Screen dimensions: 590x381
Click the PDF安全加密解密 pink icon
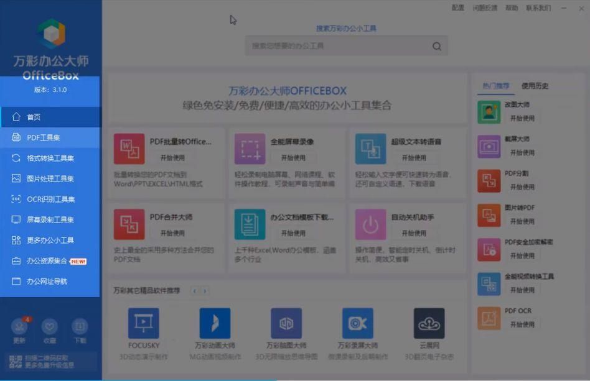(489, 249)
